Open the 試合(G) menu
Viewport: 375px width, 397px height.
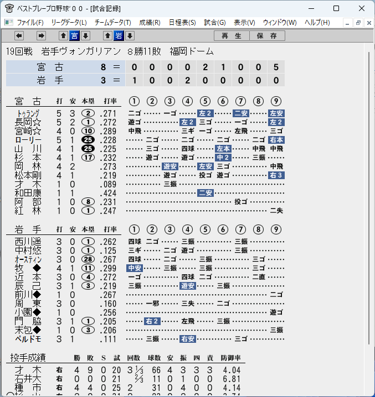point(215,23)
